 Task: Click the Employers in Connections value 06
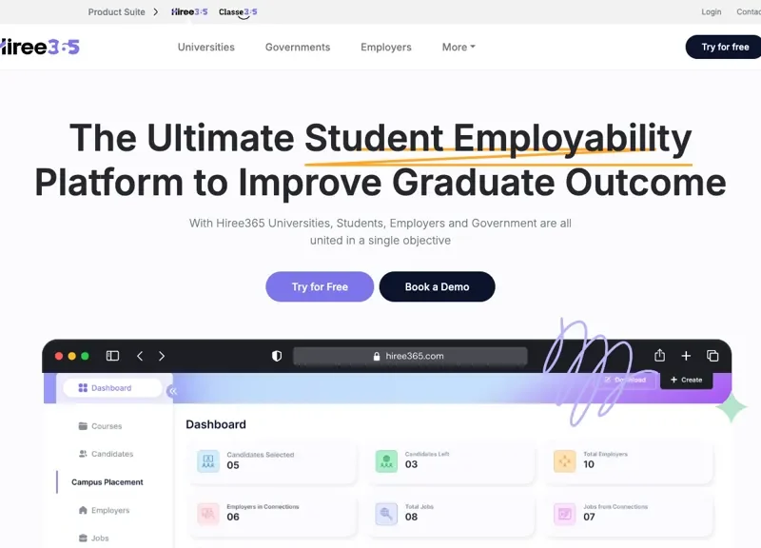[233, 517]
